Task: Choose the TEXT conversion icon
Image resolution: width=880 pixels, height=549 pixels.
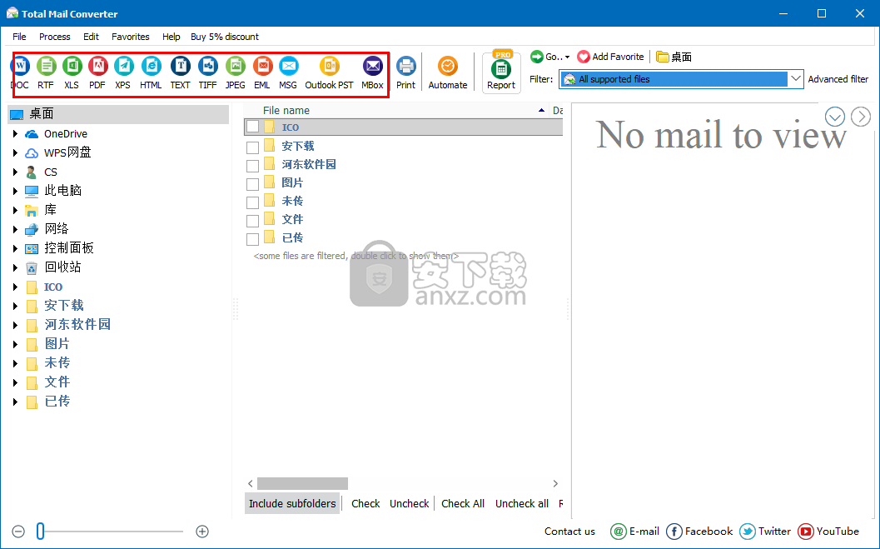Action: pos(180,72)
